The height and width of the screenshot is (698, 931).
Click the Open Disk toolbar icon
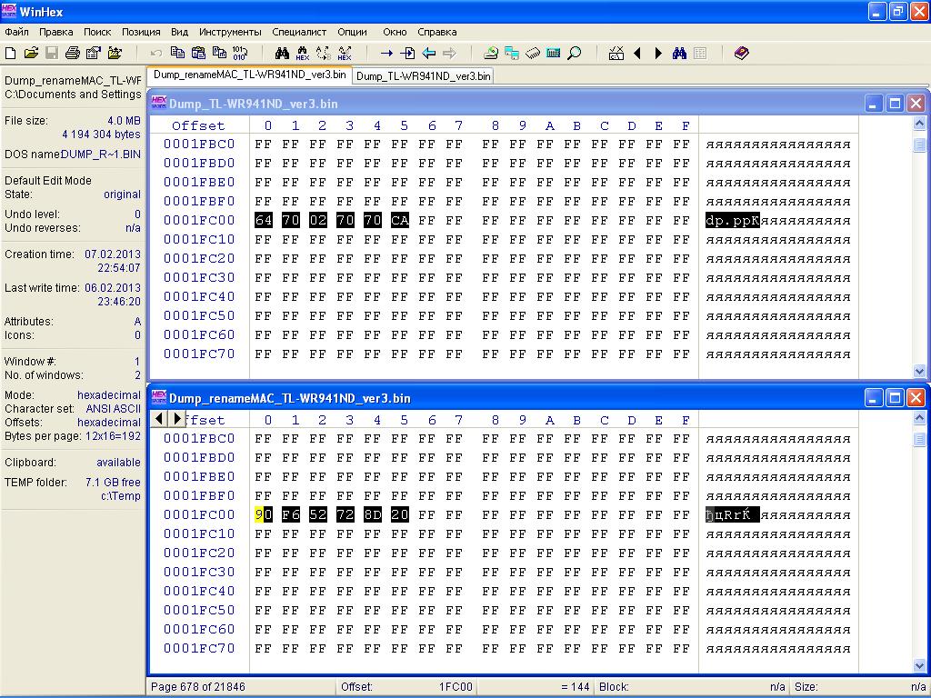(x=491, y=54)
